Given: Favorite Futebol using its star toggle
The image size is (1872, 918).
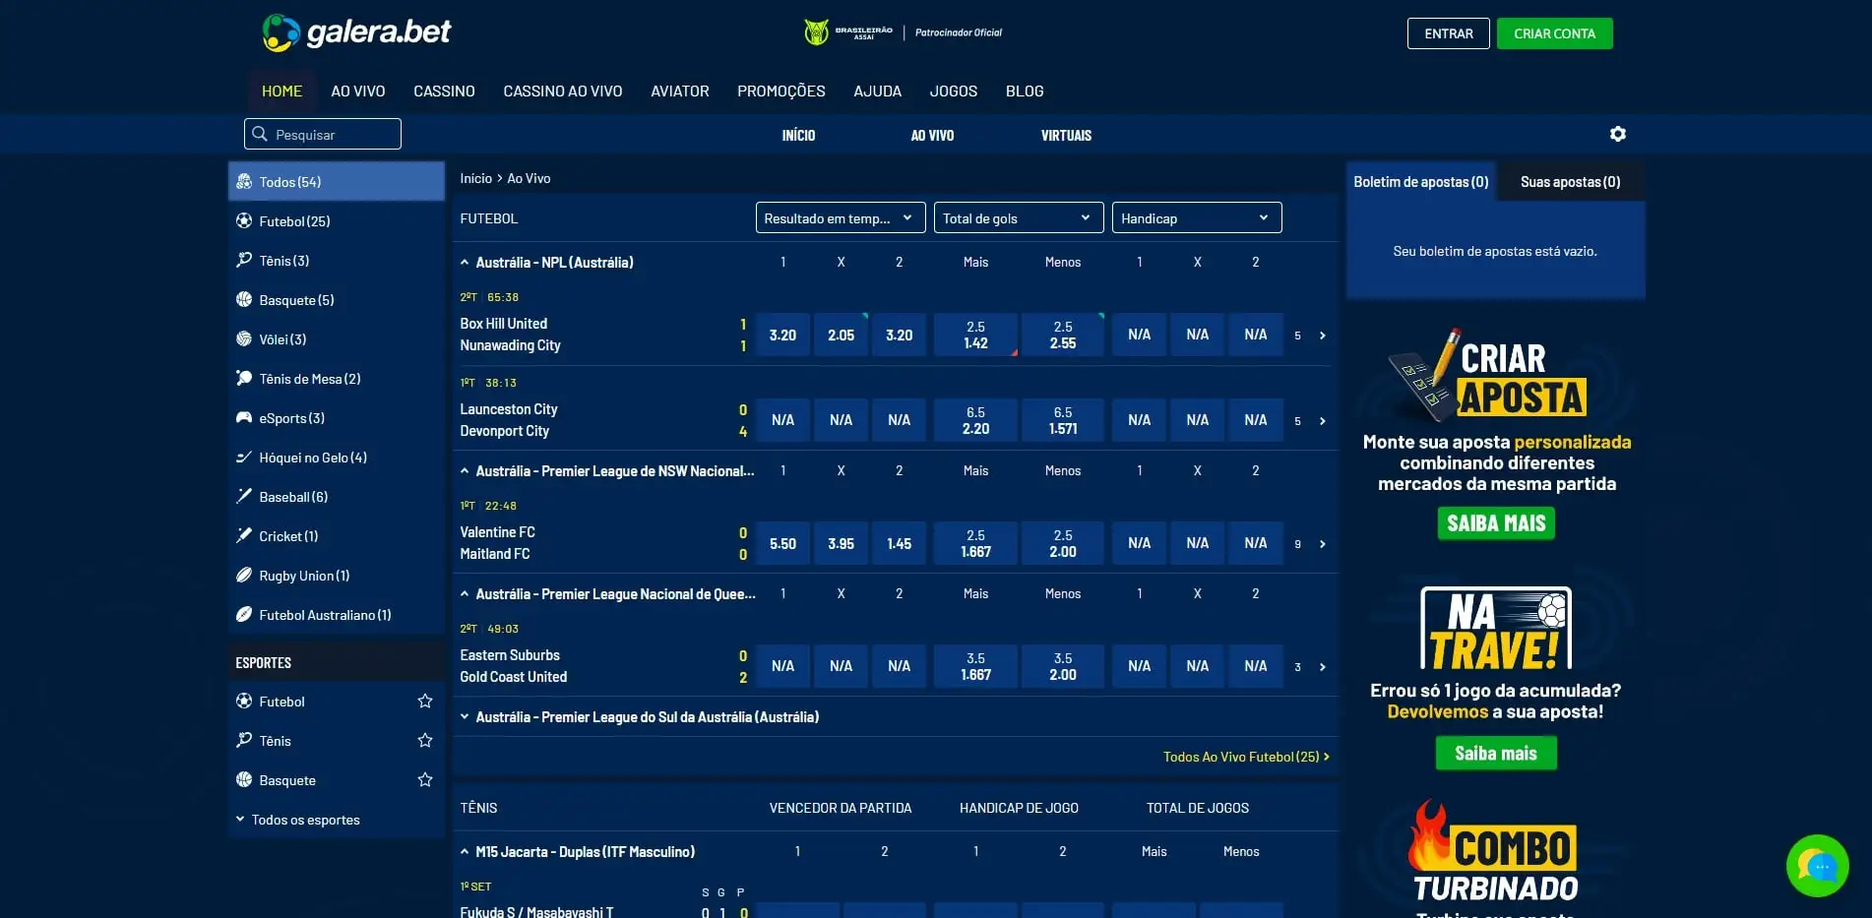Looking at the screenshot, I should [425, 701].
